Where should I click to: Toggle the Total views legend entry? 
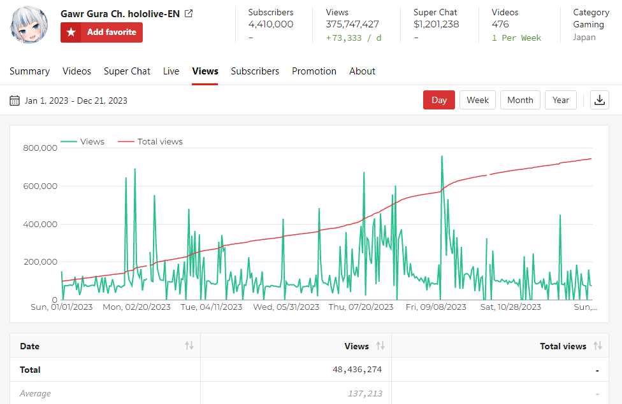point(150,142)
